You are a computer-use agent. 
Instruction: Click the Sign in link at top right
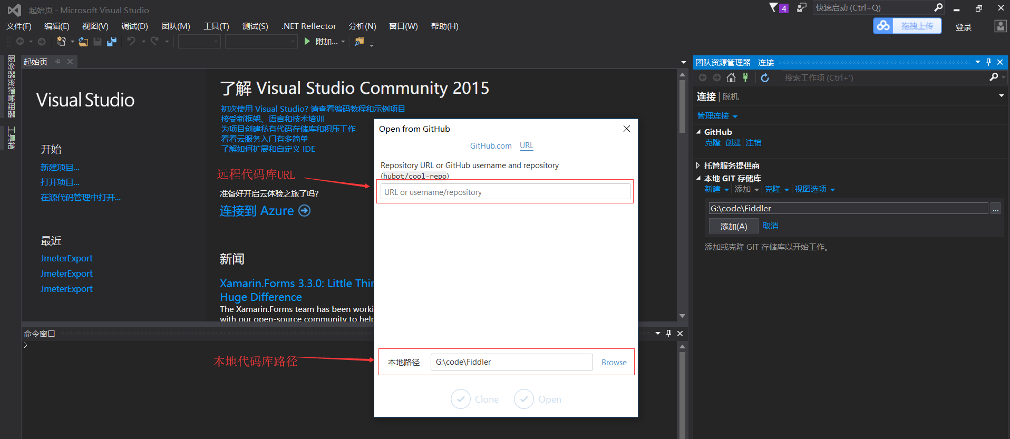pyautogui.click(x=964, y=27)
